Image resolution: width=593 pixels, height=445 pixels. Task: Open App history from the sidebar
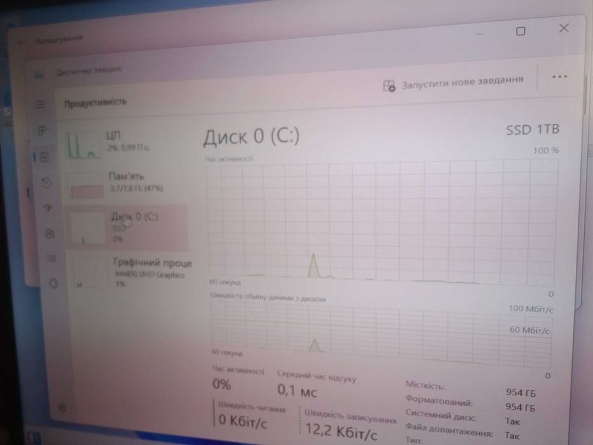click(x=46, y=183)
